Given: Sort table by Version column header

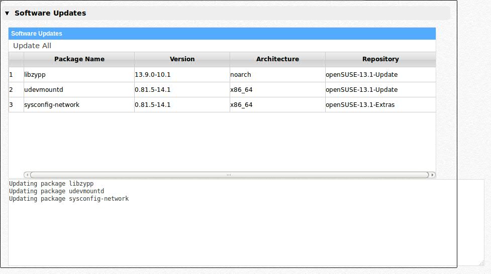Looking at the screenshot, I should [x=182, y=59].
